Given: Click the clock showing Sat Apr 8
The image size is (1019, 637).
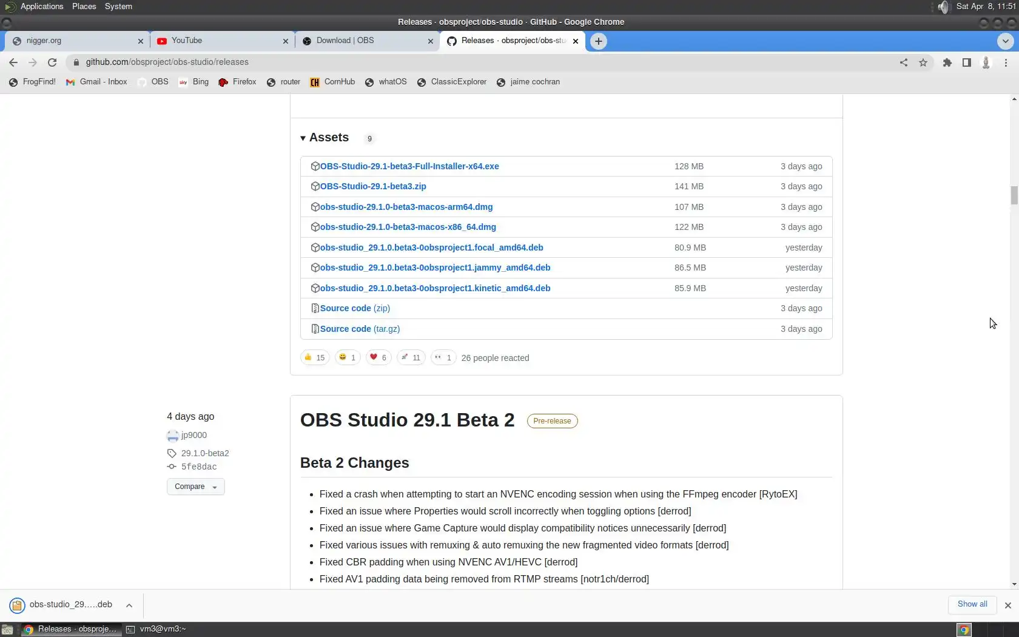Looking at the screenshot, I should pyautogui.click(x=986, y=7).
